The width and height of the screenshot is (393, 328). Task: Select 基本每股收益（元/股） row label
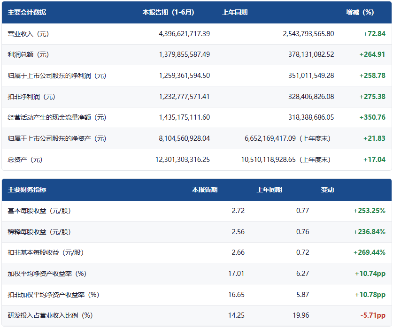point(39,211)
